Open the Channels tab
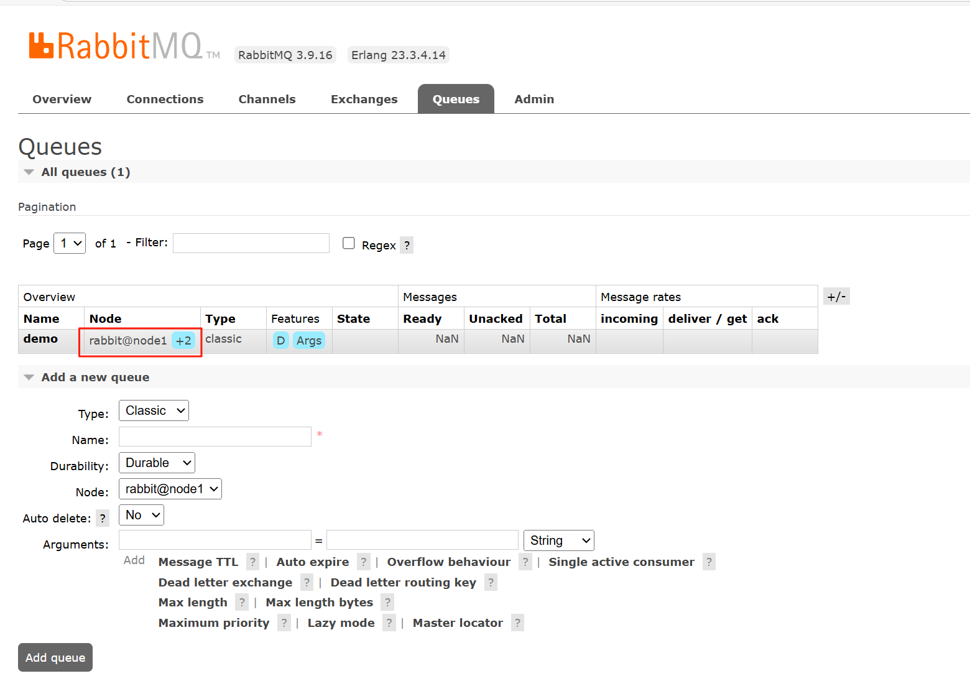This screenshot has width=970, height=681. [267, 99]
